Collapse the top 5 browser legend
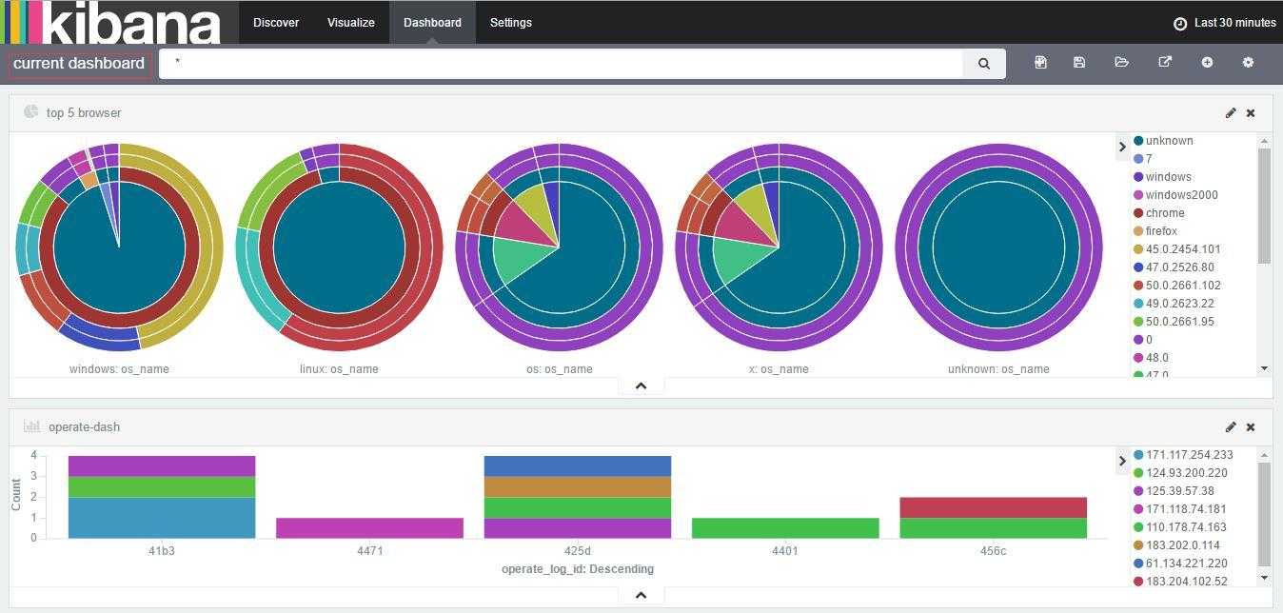The height and width of the screenshot is (613, 1283). [1122, 147]
